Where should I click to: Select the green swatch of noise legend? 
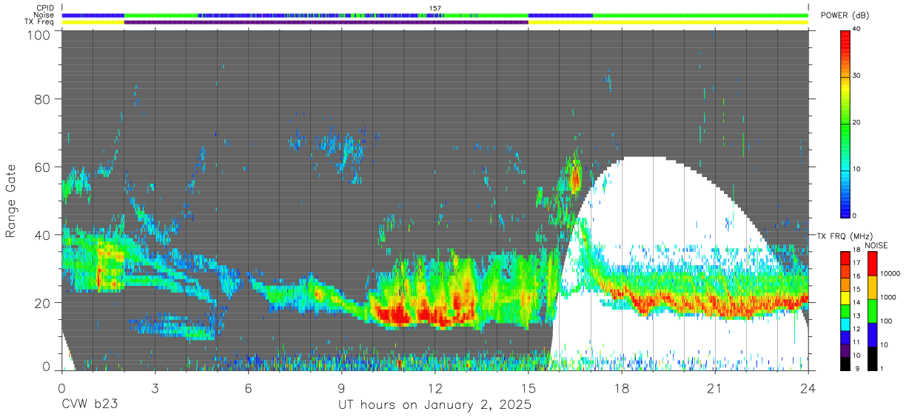871,310
